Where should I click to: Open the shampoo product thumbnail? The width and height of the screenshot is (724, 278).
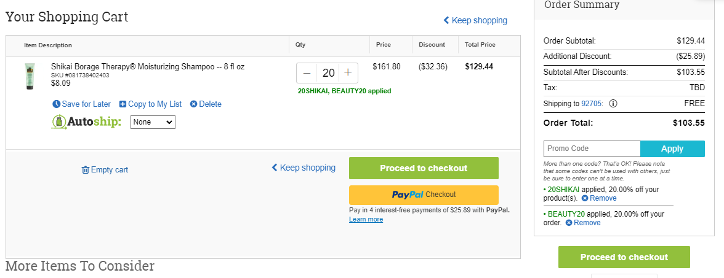pyautogui.click(x=30, y=76)
